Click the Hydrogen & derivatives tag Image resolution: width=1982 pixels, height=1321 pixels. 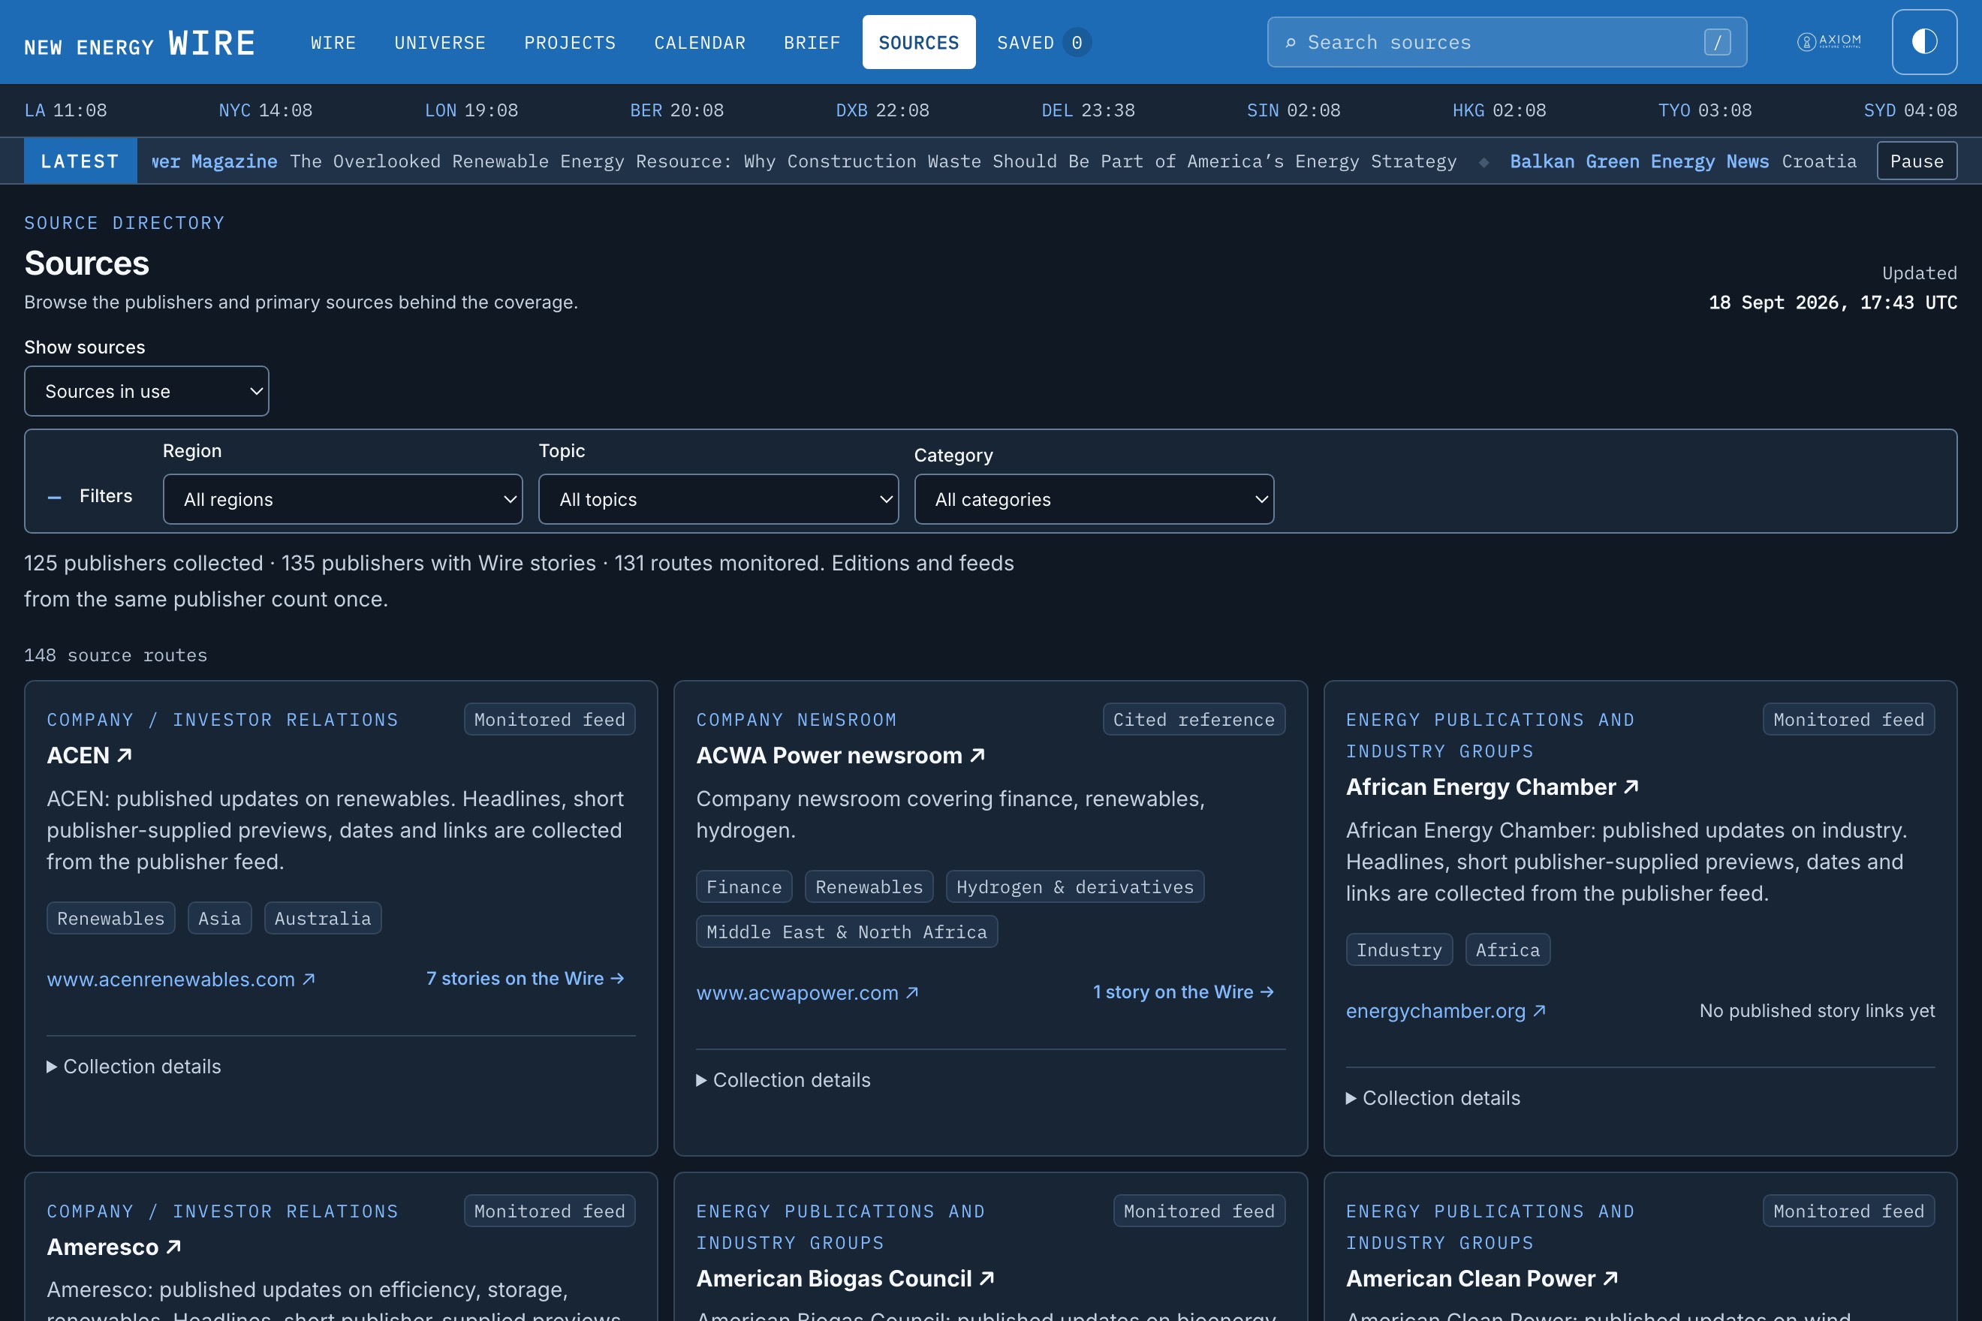click(1074, 886)
